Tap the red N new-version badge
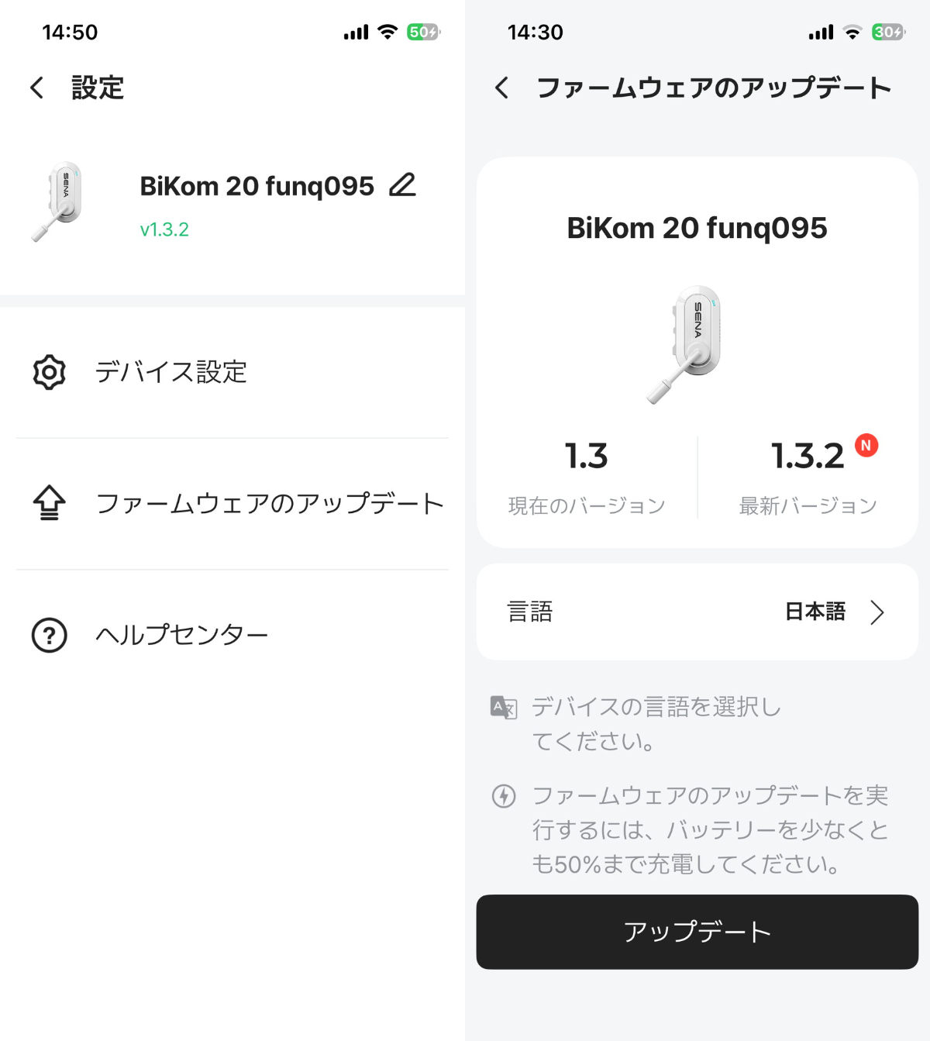Viewport: 930px width, 1041px height. [x=866, y=446]
